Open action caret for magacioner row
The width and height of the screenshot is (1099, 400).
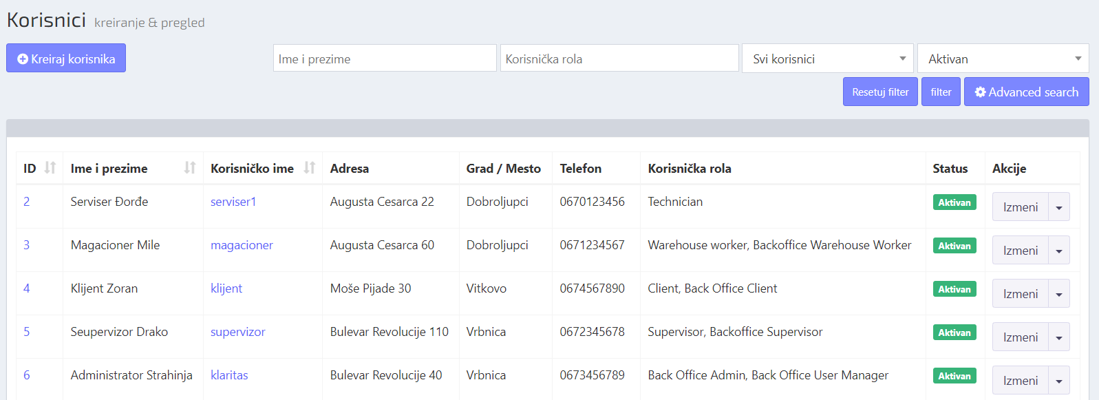point(1059,251)
